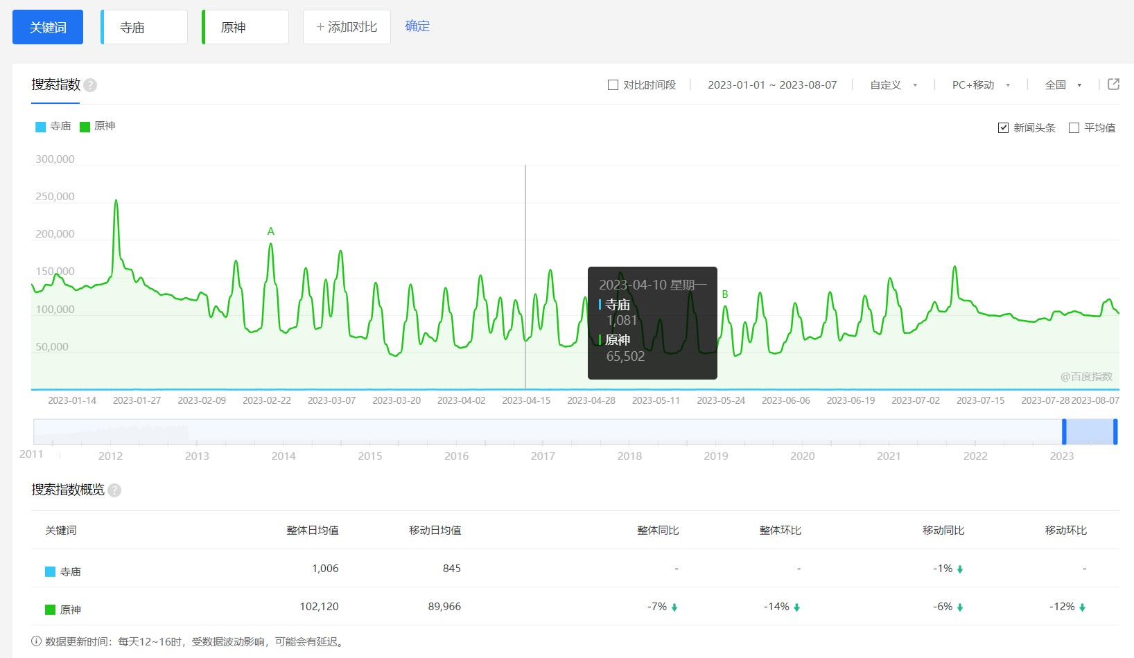Click the 寺庙 row in overview table
1134x658 pixels.
pos(575,569)
